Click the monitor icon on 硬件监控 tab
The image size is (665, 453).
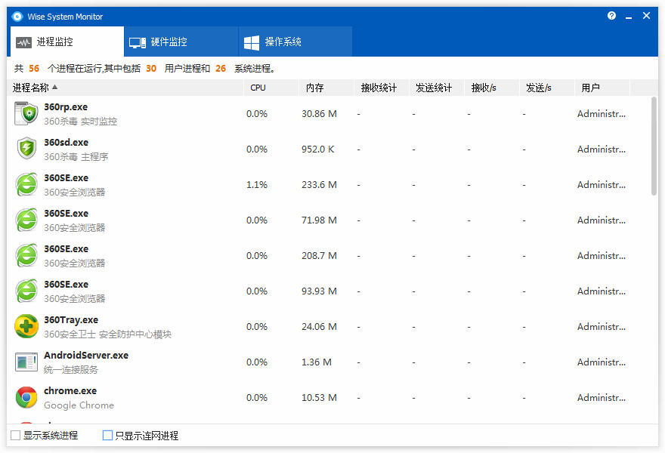(x=138, y=41)
